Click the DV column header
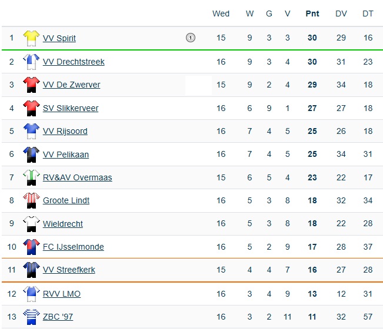This screenshot has height=329, width=383. click(x=341, y=14)
